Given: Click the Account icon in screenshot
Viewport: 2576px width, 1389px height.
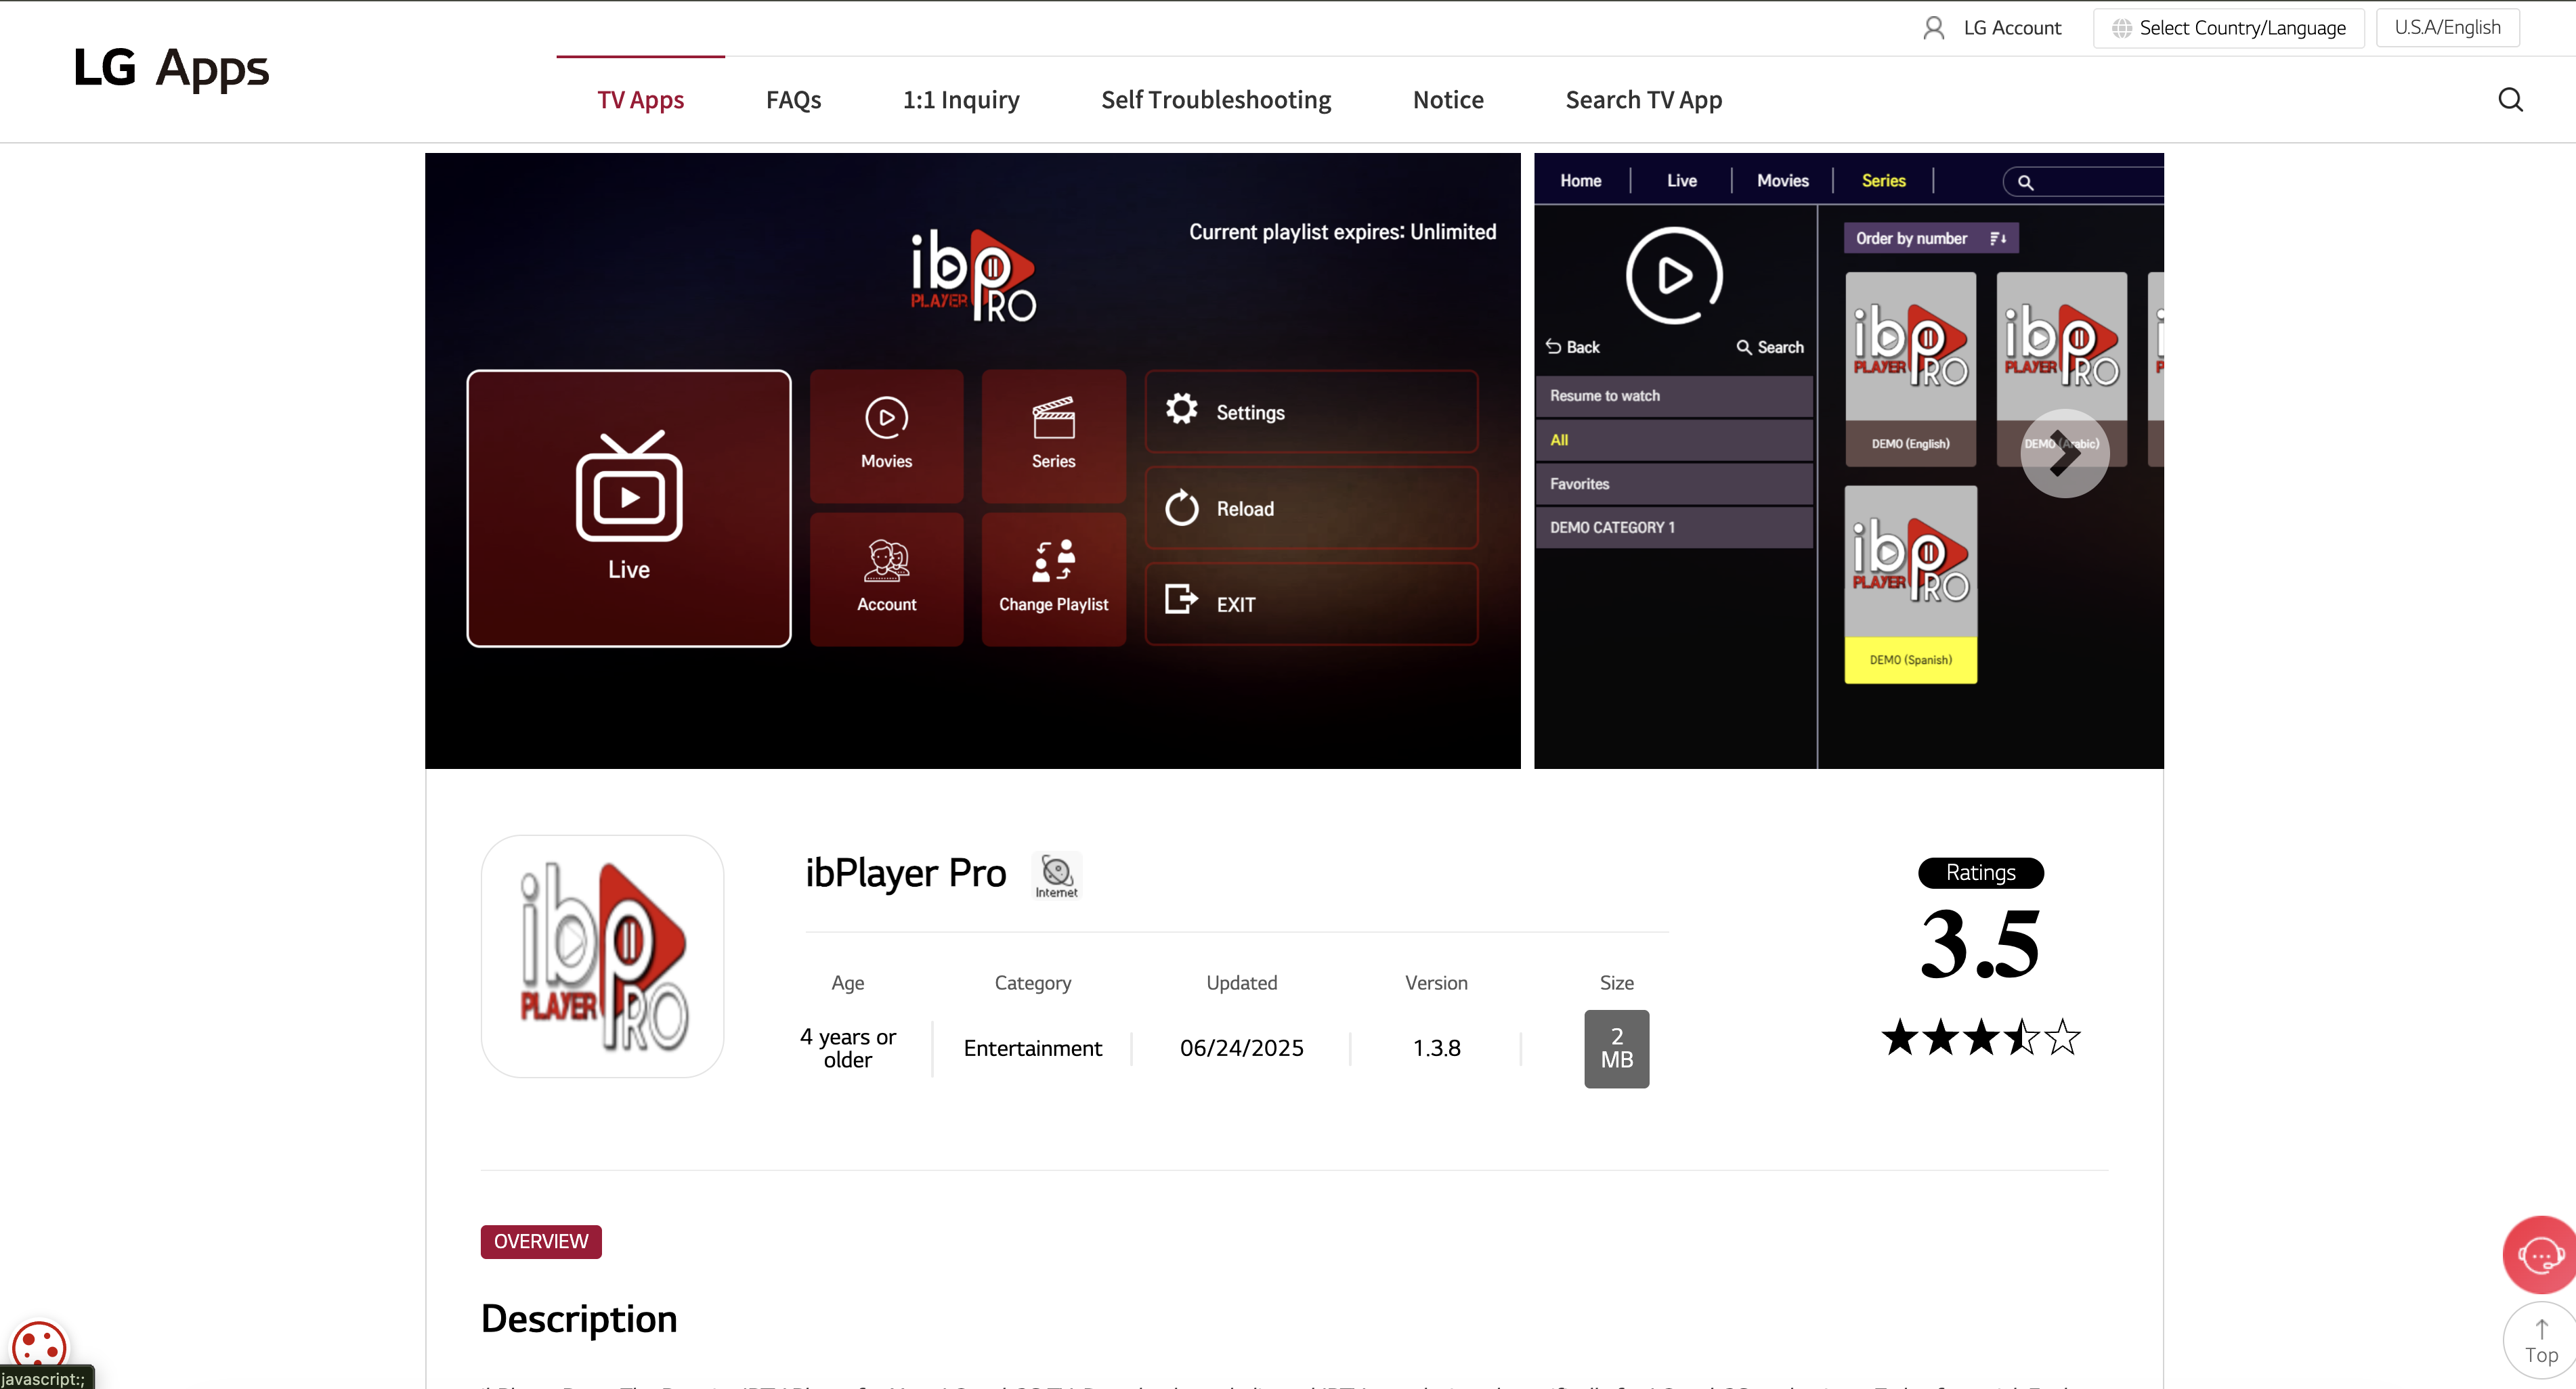Looking at the screenshot, I should coord(886,560).
